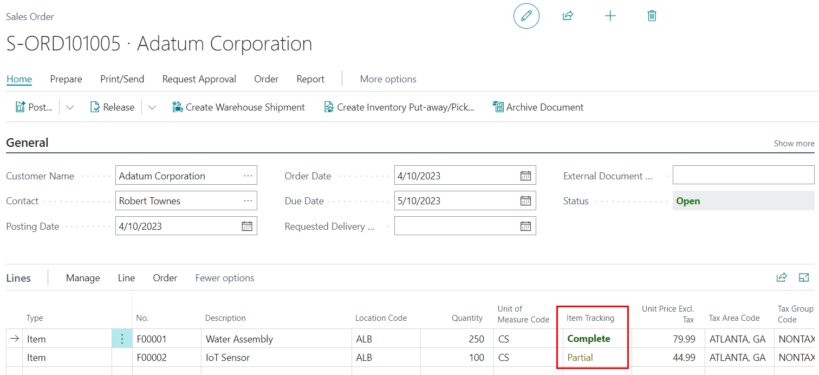Image resolution: width=819 pixels, height=375 pixels.
Task: Click the Due Date field
Action: tap(465, 201)
